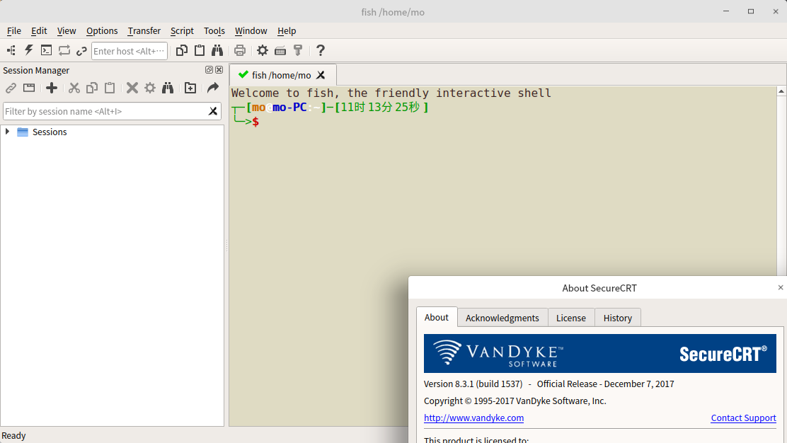Click the Print icon in the toolbar
This screenshot has width=787, height=443.
[240, 50]
